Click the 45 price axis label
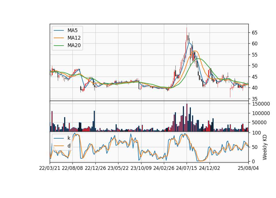The image size is (276, 198). point(255,77)
